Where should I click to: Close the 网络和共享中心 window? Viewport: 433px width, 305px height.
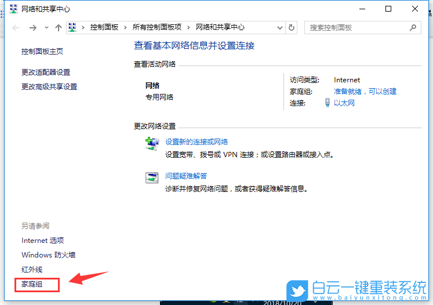[415, 9]
